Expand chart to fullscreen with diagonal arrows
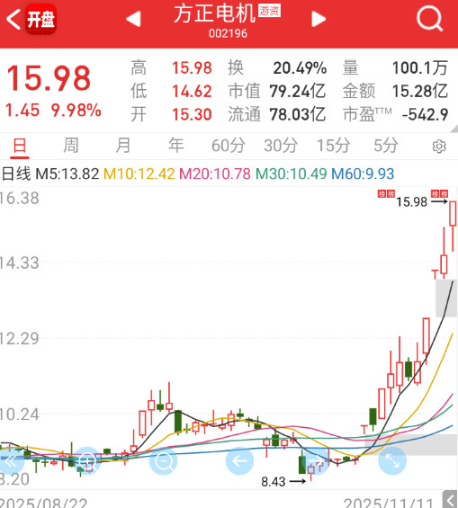Image resolution: width=458 pixels, height=508 pixels. (x=392, y=461)
